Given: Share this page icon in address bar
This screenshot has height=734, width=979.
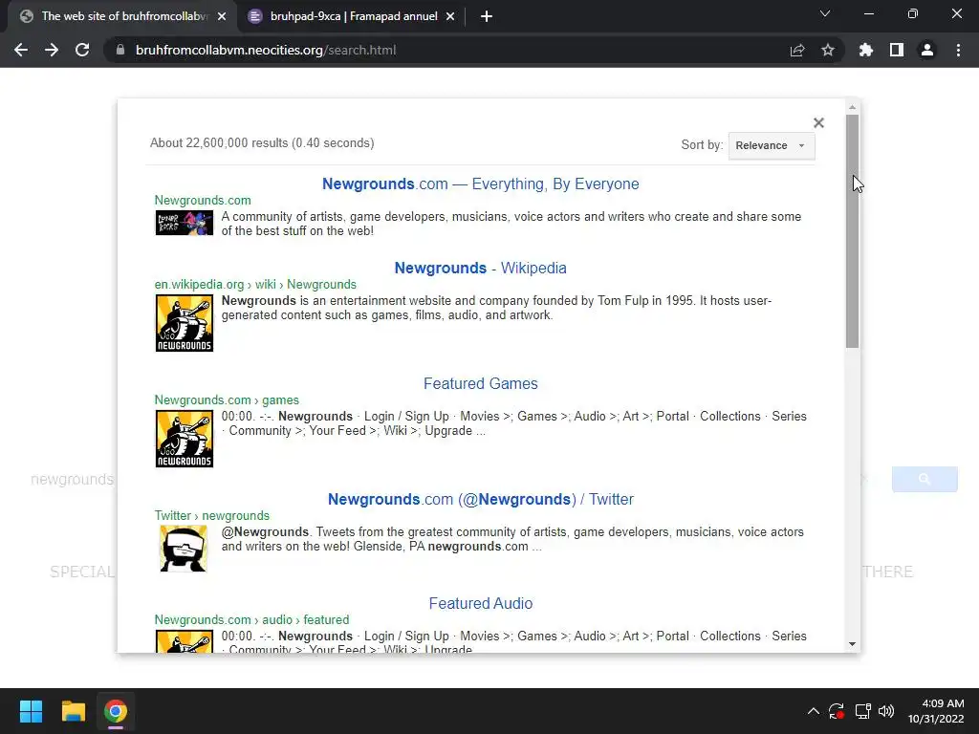Looking at the screenshot, I should 797,50.
